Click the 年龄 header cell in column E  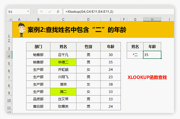(x=111, y=47)
